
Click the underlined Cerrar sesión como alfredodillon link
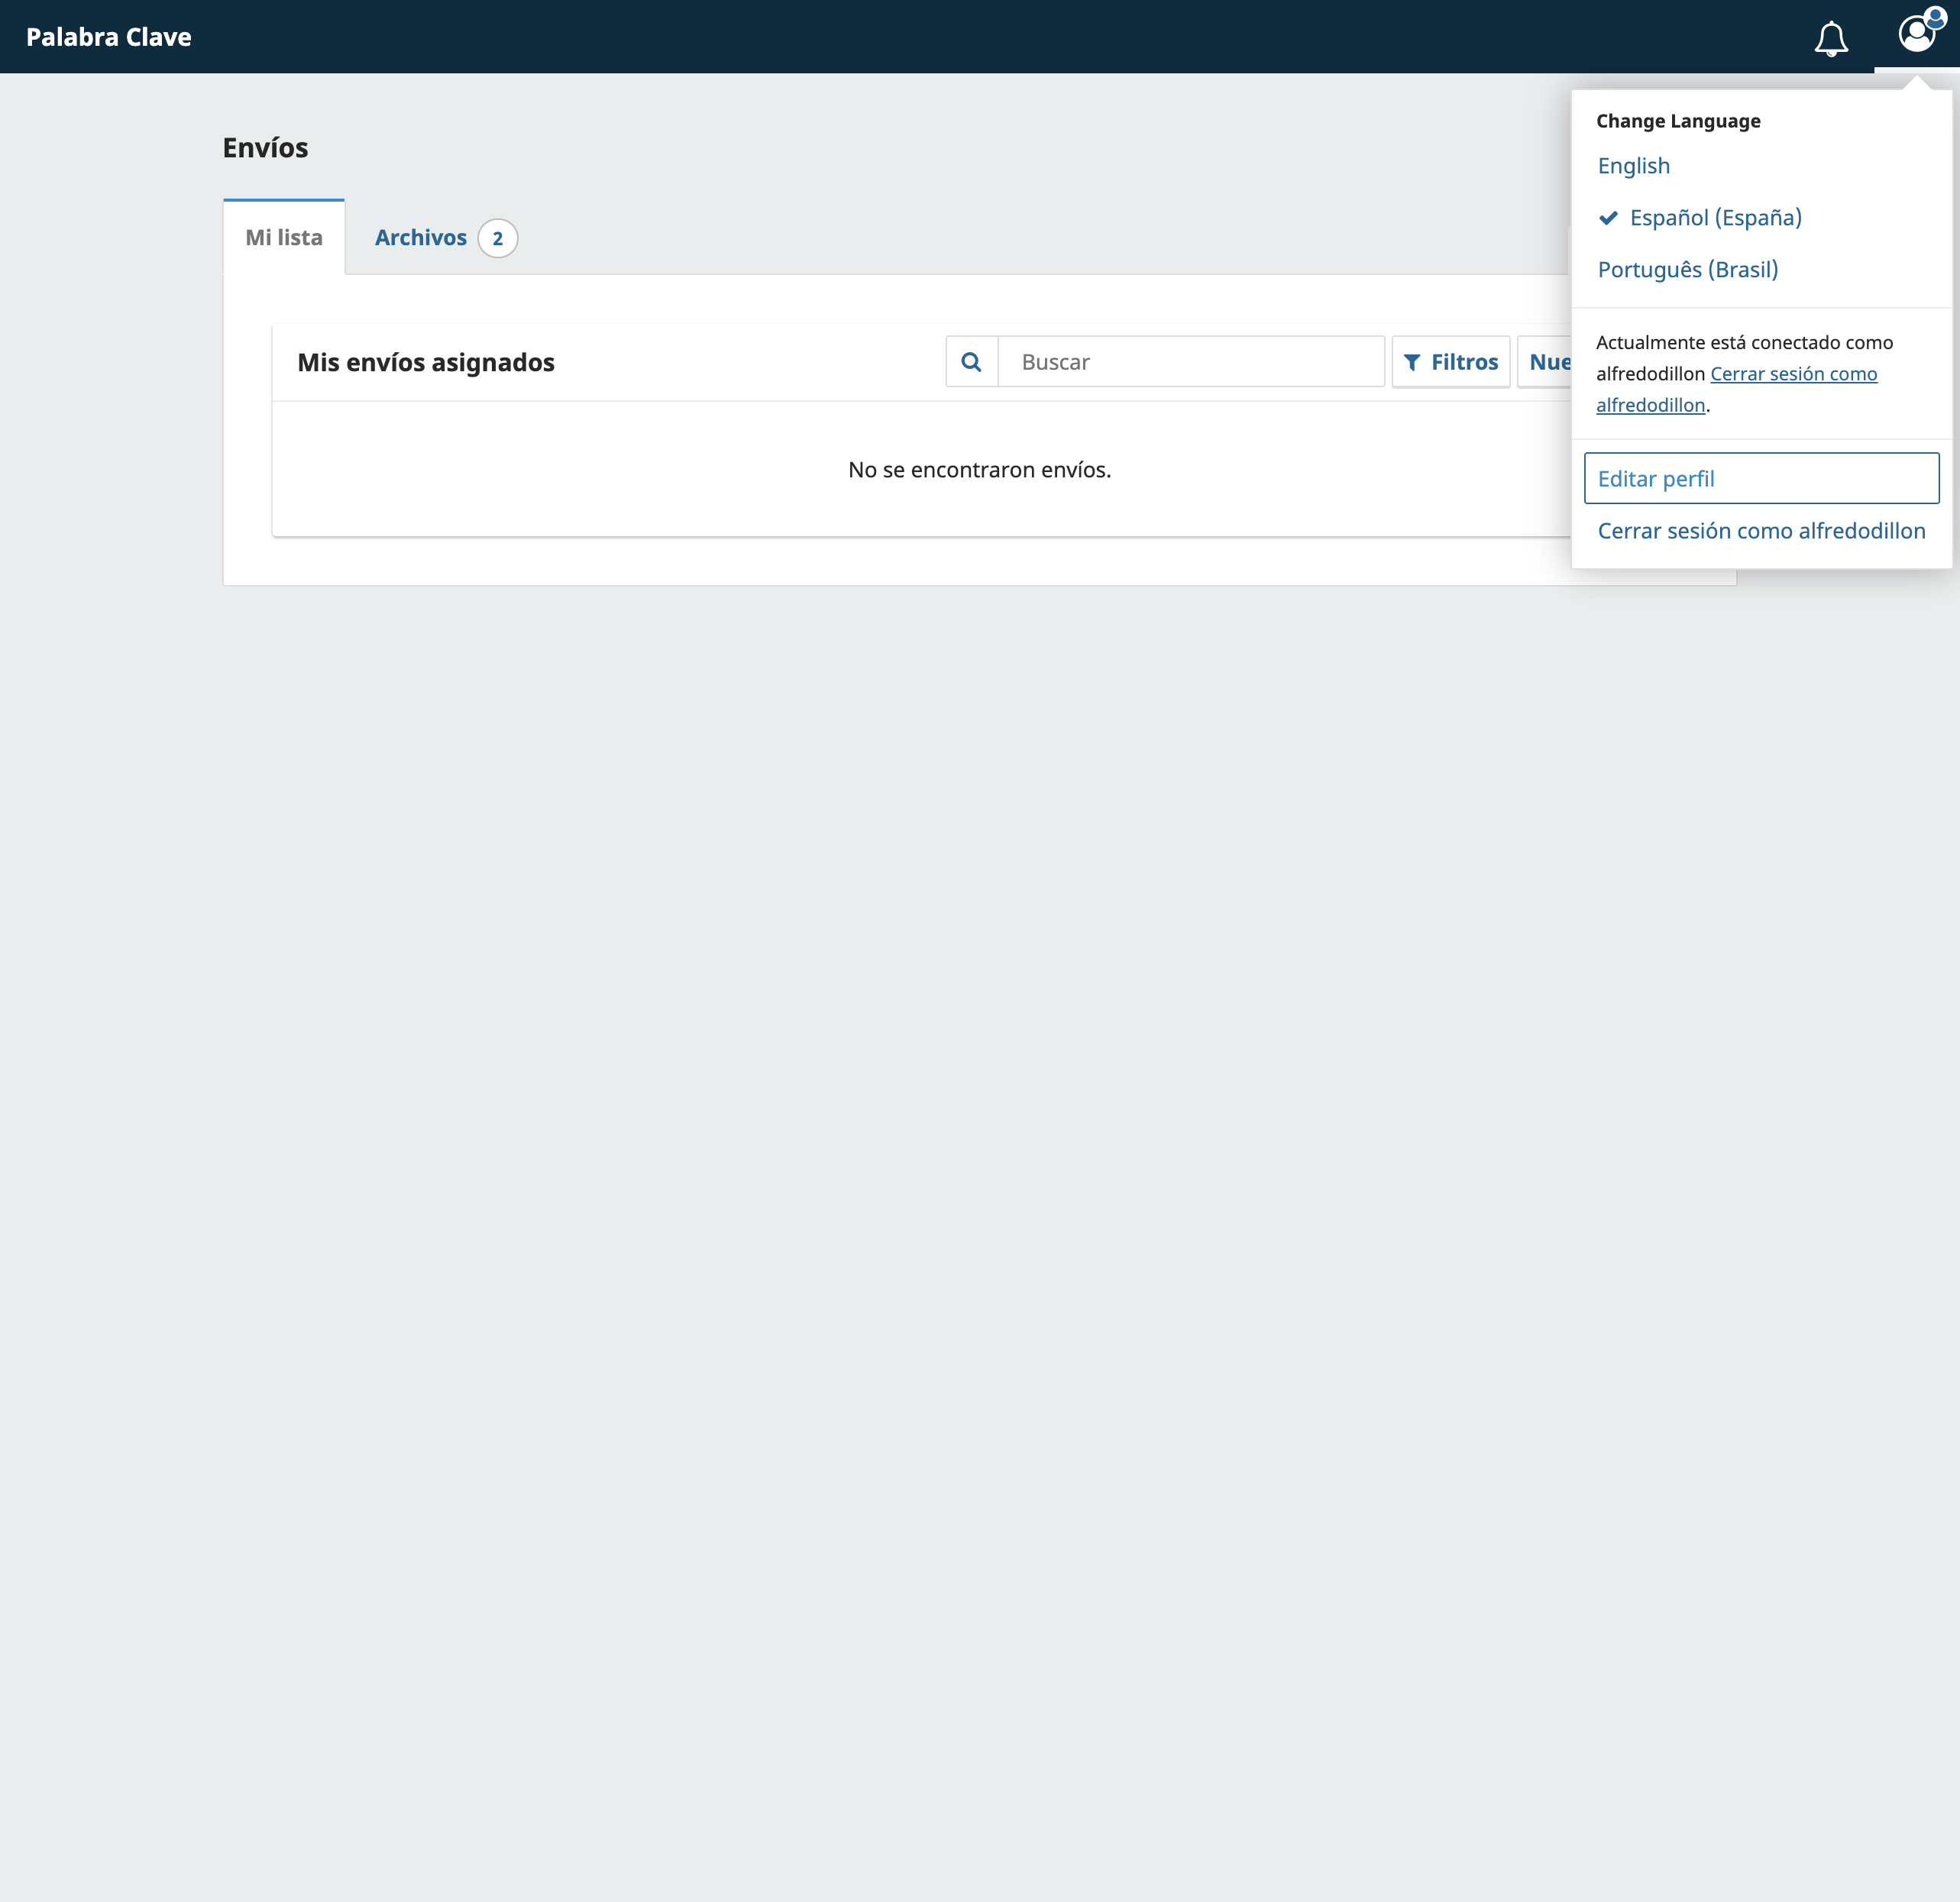coord(1736,389)
